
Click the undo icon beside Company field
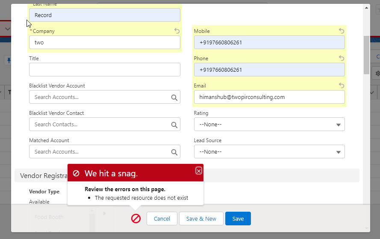(177, 31)
